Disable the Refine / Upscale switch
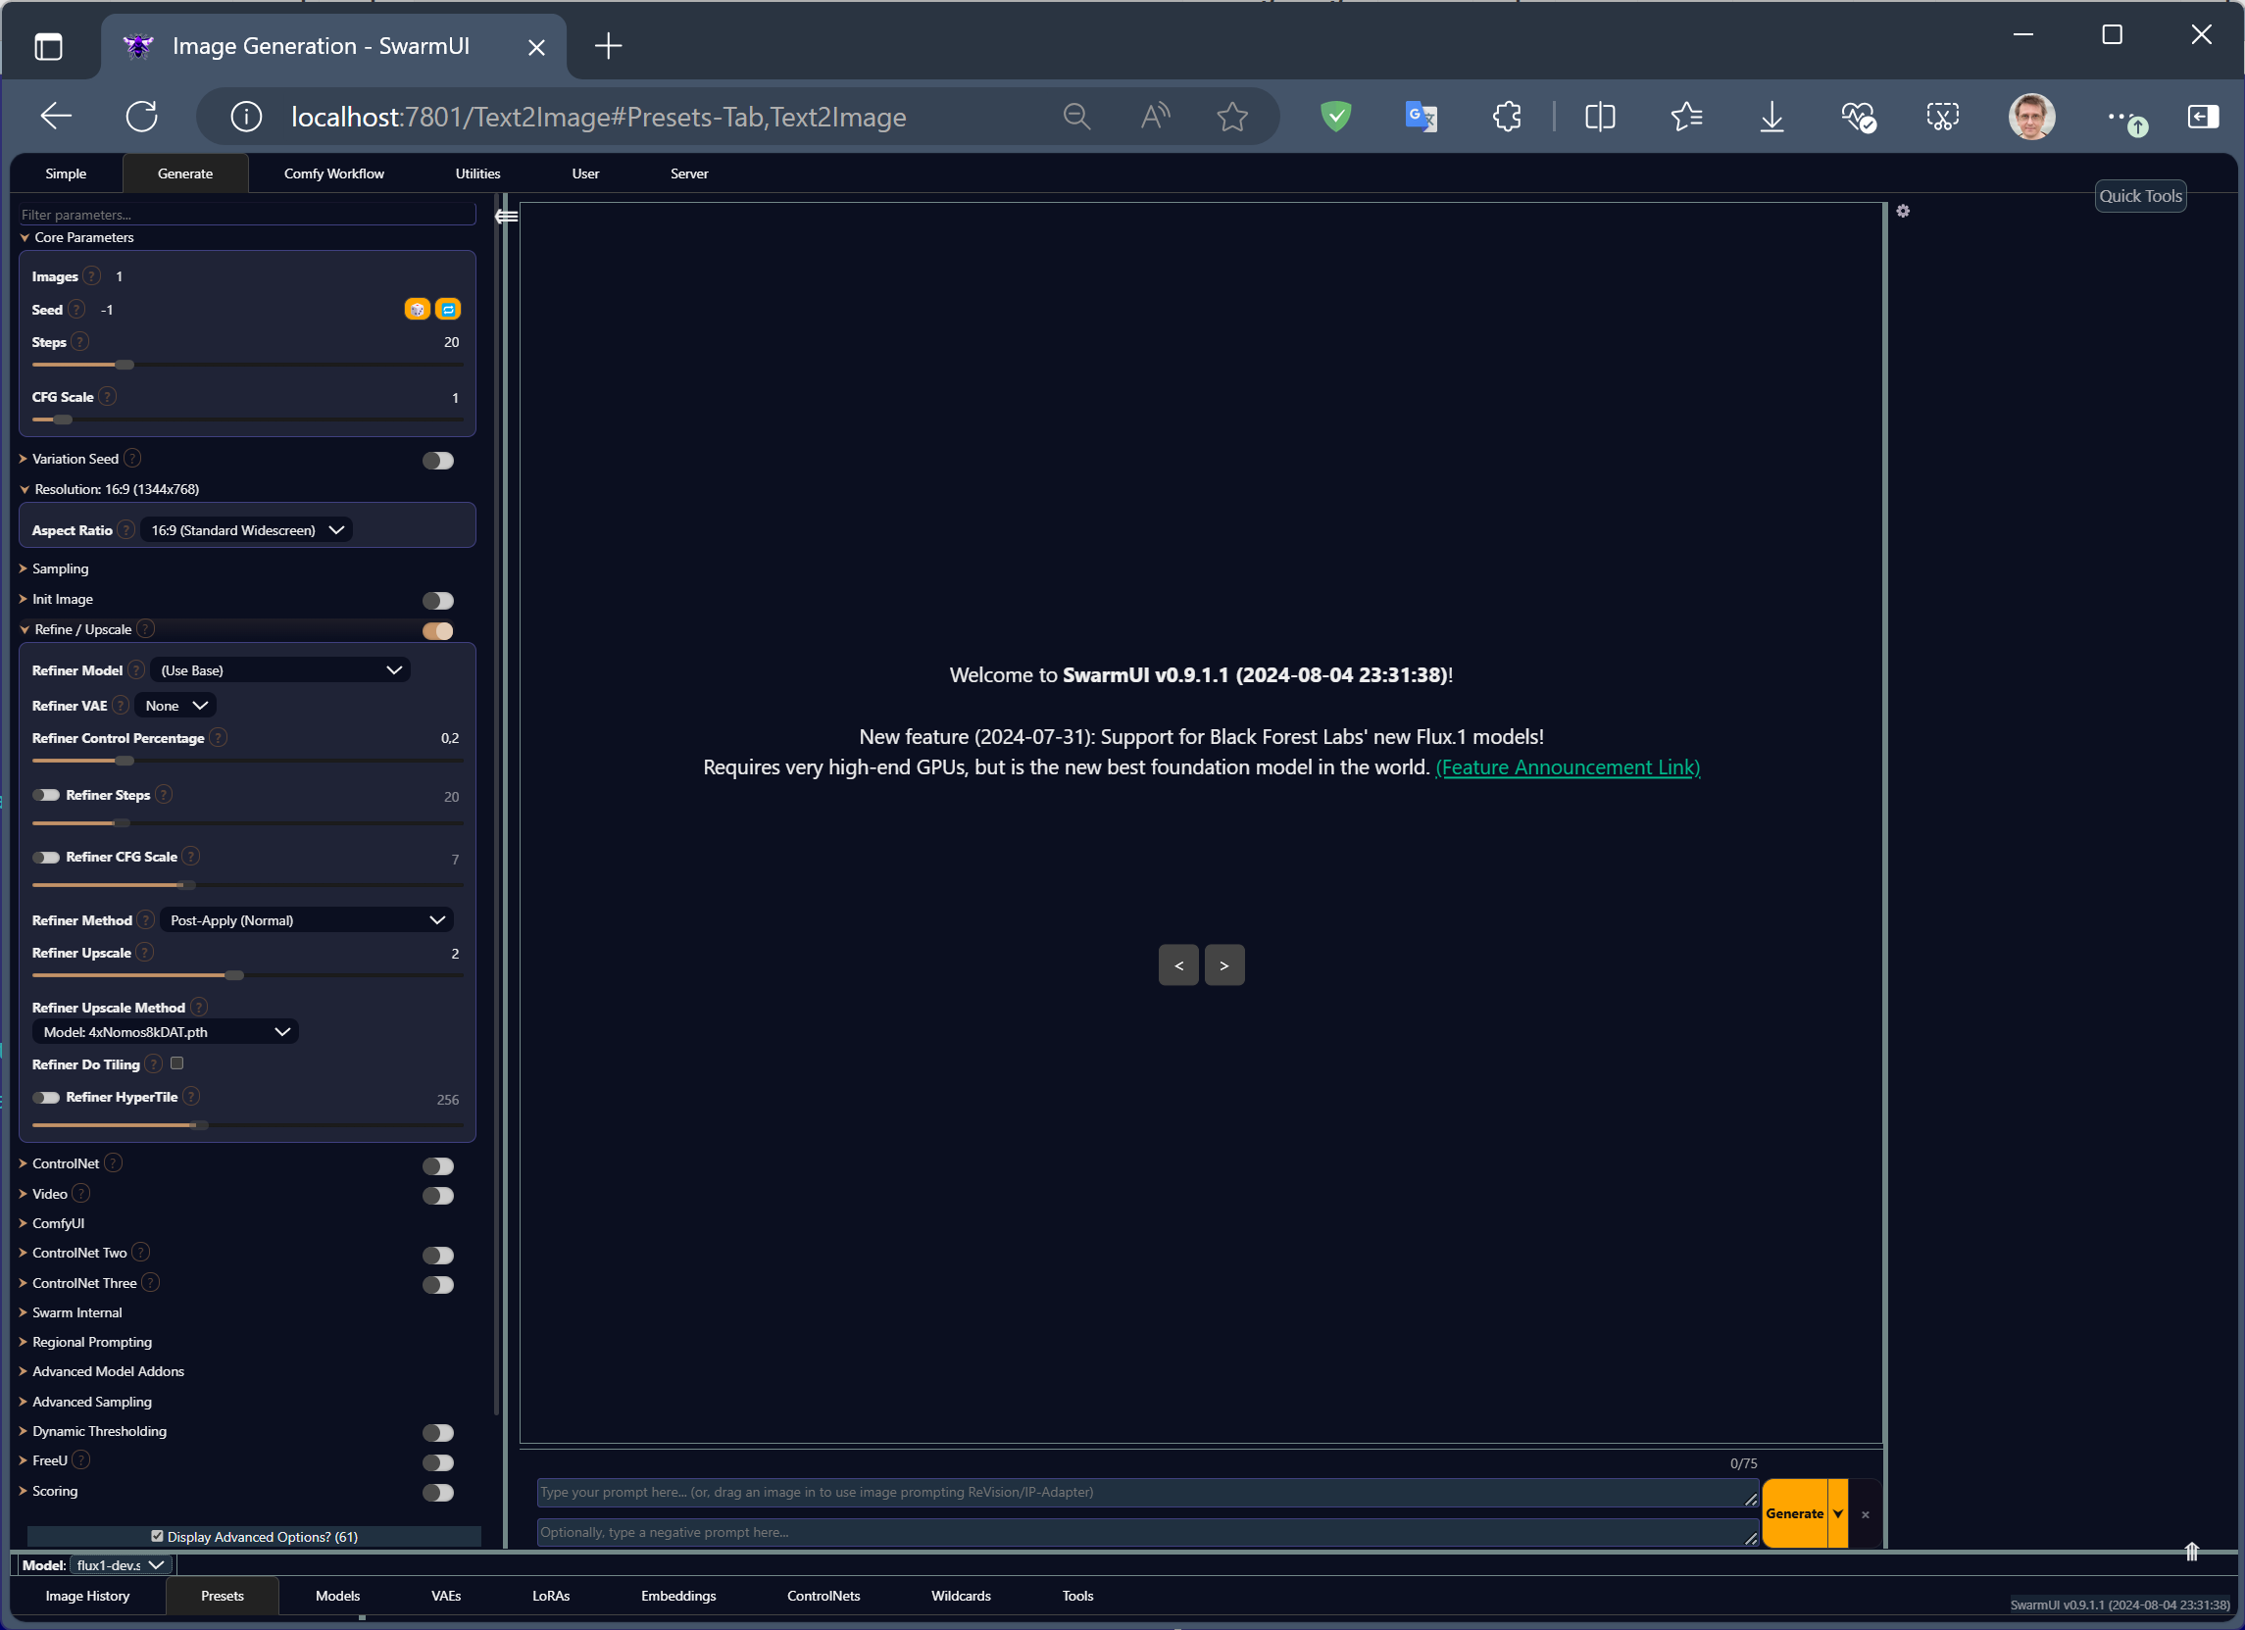The width and height of the screenshot is (2245, 1630). click(437, 631)
